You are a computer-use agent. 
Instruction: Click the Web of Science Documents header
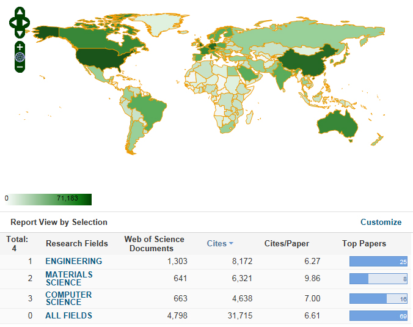click(x=154, y=243)
